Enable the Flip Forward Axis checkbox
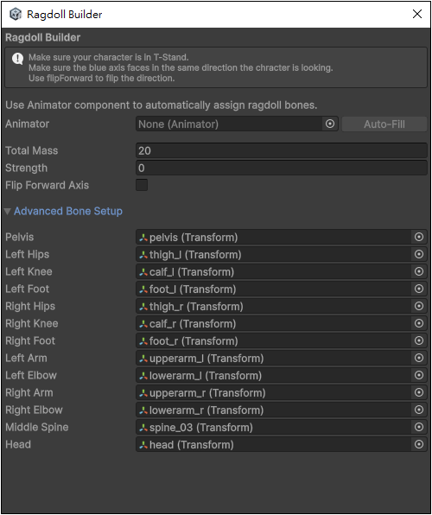The image size is (432, 515). click(142, 185)
